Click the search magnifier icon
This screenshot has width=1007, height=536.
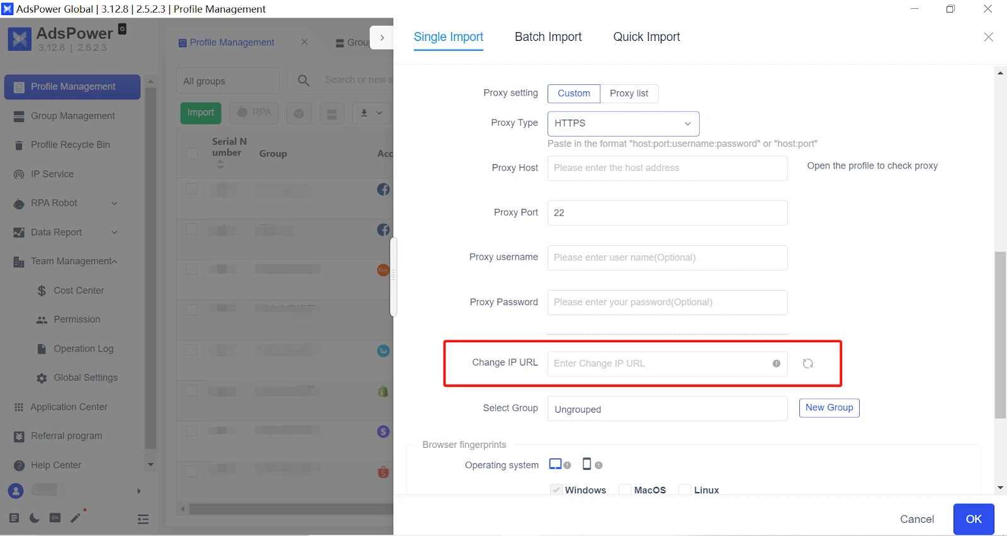303,81
